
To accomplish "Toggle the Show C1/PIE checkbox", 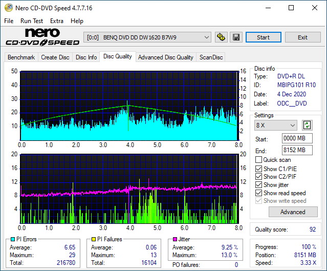I will [258, 169].
